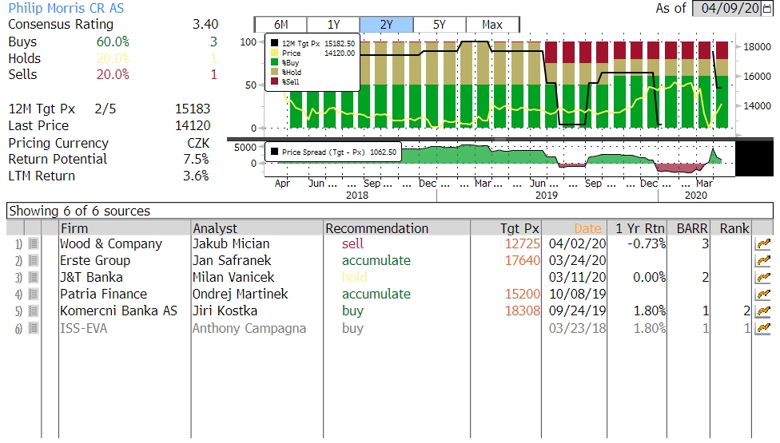Click analyst Jiri Kostka
780x443 pixels.
point(225,311)
